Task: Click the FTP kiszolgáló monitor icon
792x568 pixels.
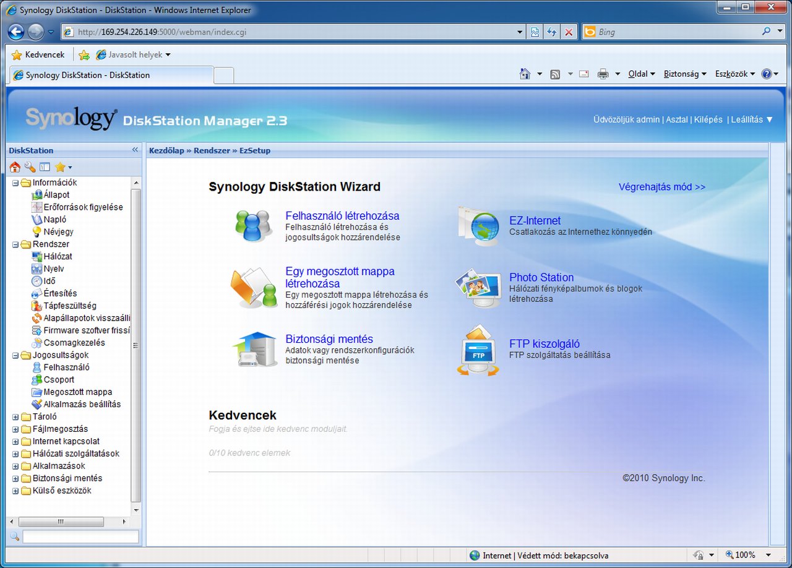Action: pos(478,351)
